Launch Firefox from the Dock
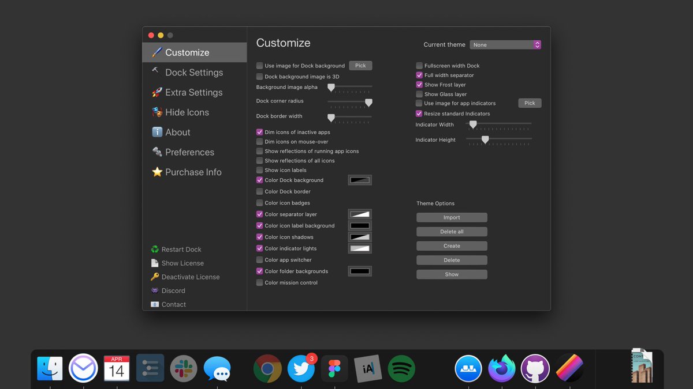Image resolution: width=693 pixels, height=389 pixels. (x=501, y=368)
